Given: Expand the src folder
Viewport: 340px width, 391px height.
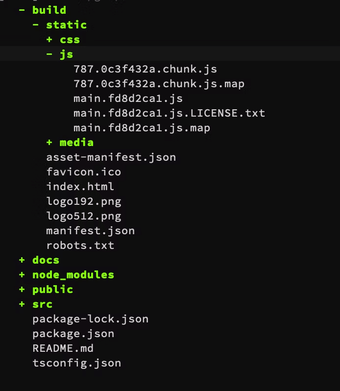Looking at the screenshot, I should 22,304.
